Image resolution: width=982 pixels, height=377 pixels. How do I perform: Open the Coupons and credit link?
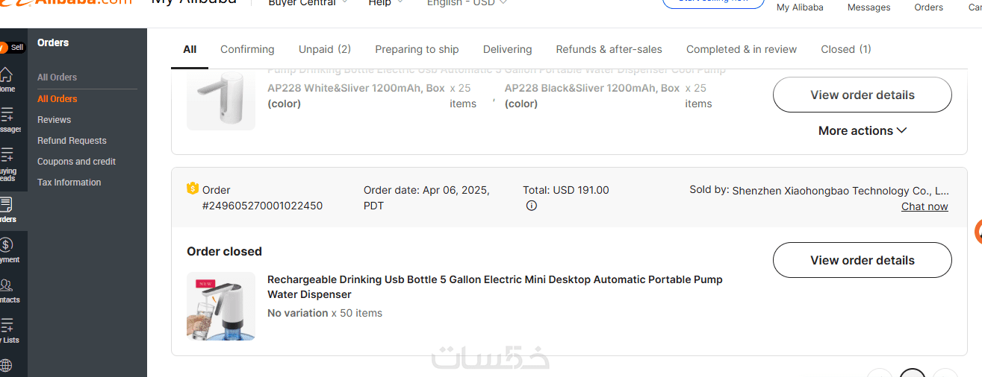[77, 161]
